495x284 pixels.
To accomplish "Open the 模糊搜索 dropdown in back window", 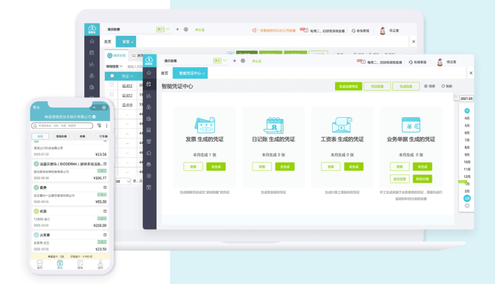I will 115,66.
